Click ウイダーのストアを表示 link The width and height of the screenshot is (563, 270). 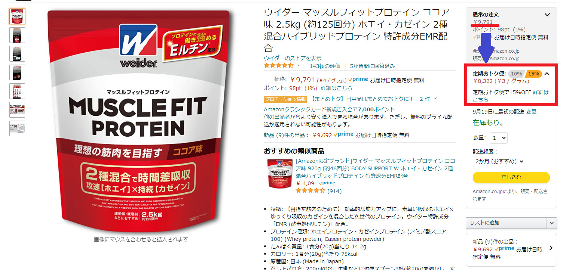coord(293,58)
